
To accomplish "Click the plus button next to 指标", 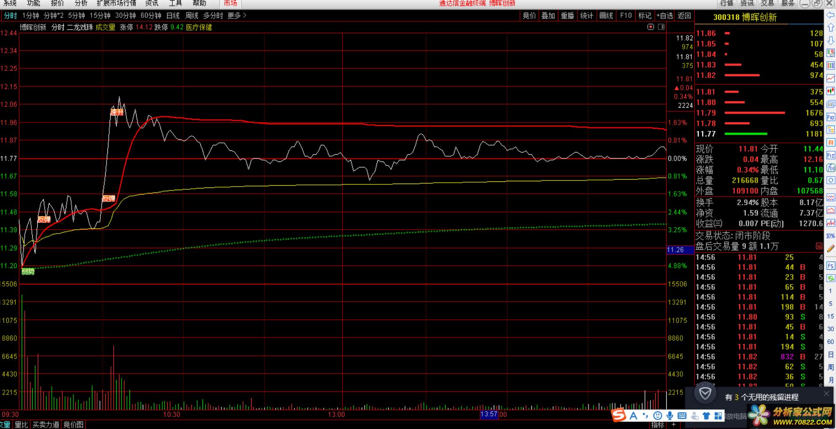I will point(673,425).
